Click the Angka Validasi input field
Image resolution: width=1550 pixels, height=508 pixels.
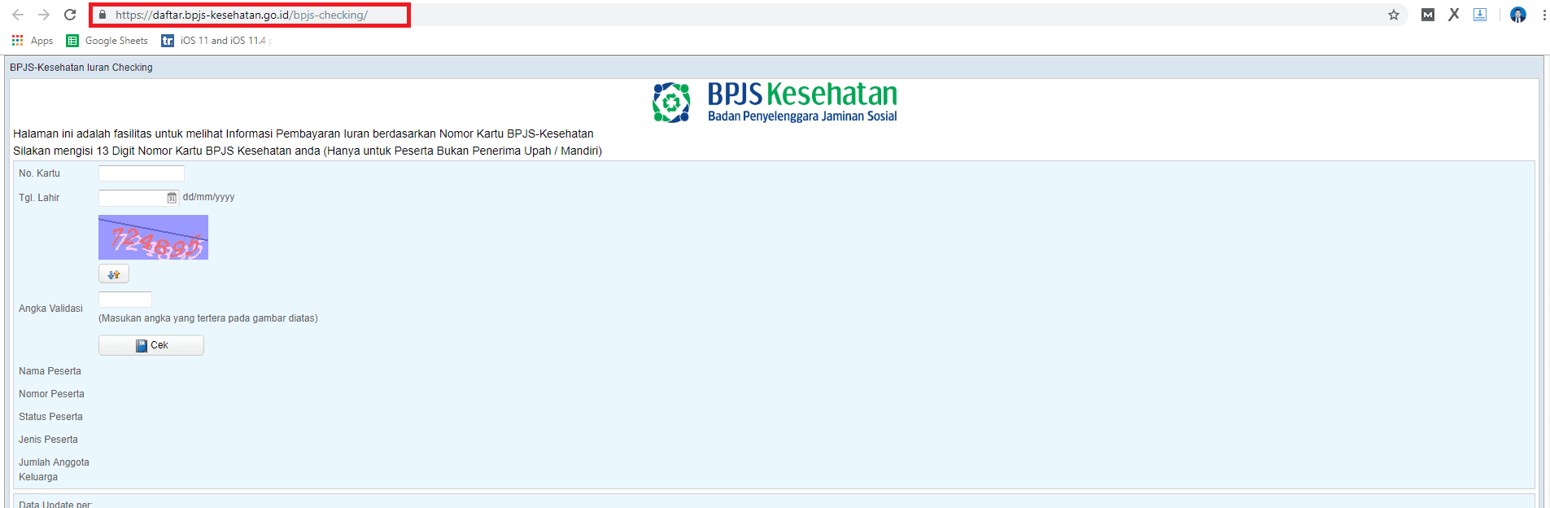coord(125,300)
